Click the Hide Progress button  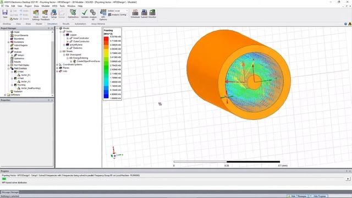[318, 196]
